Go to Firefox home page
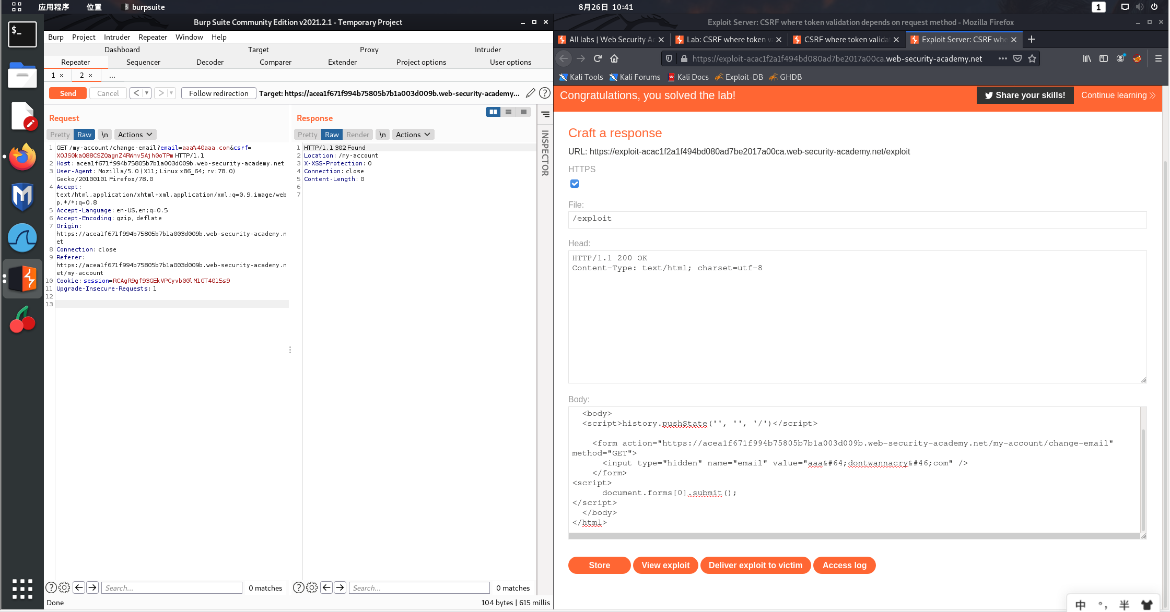 614,58
